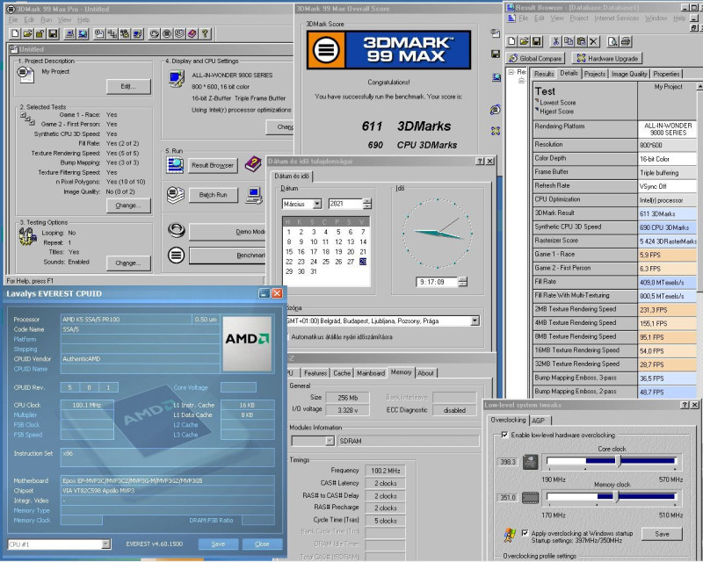Click Result Browser monitor icon in Run section

[175, 165]
